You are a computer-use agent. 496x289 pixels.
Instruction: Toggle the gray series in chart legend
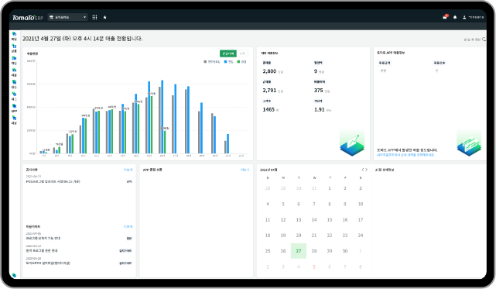tap(211, 62)
